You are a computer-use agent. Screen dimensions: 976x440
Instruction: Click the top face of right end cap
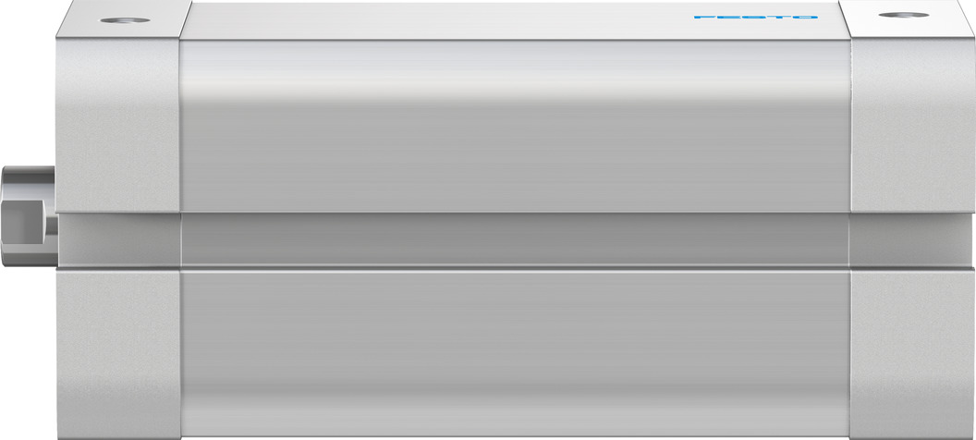click(907, 18)
